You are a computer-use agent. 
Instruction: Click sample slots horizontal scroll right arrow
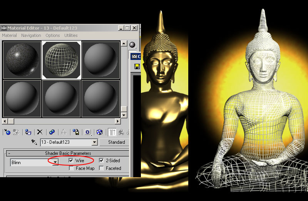tap(118, 121)
